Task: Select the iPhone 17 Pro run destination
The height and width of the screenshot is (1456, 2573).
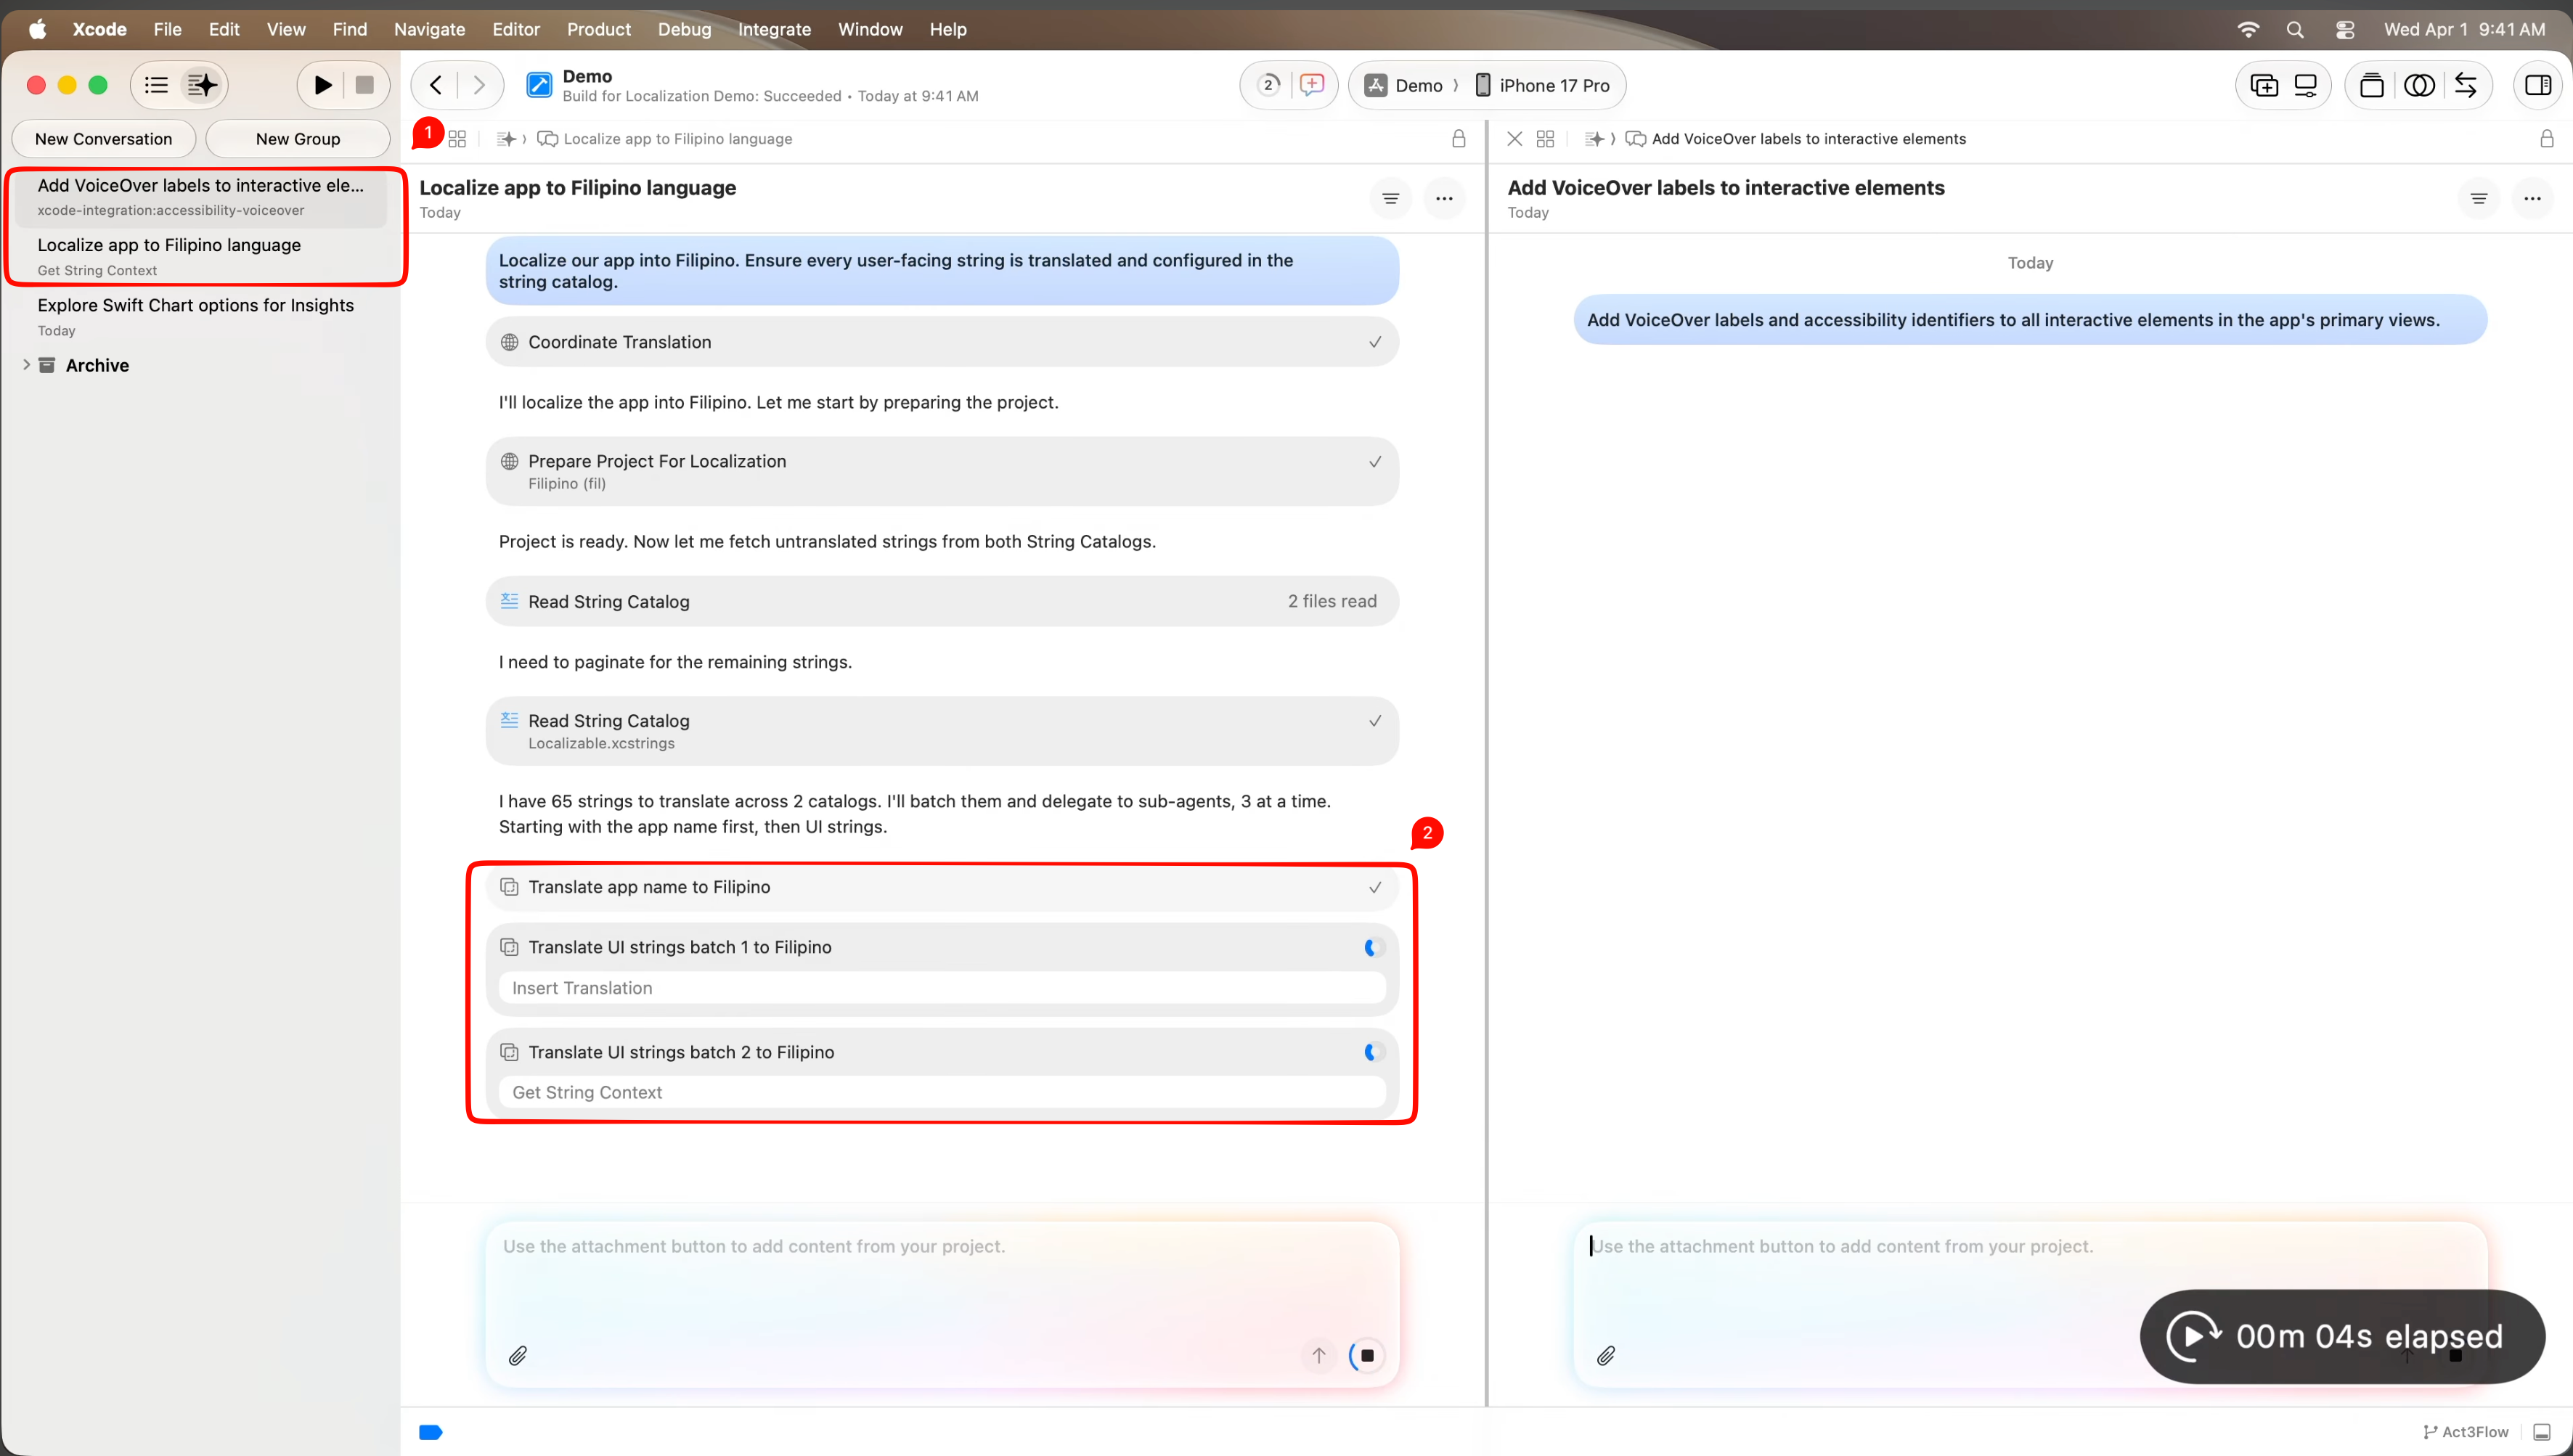Action: coord(1543,85)
